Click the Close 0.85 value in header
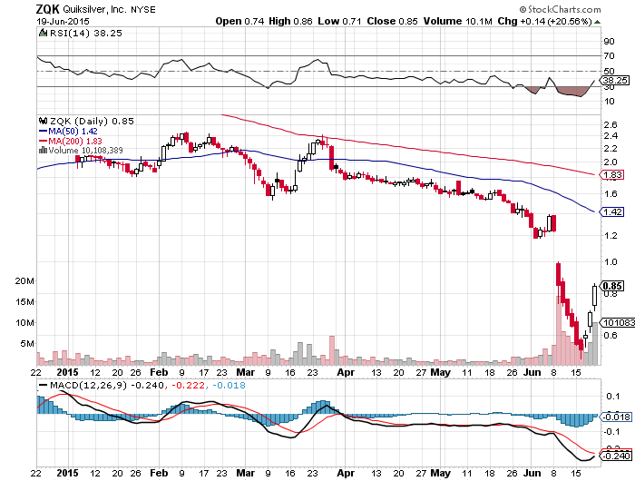The image size is (635, 481). (392, 21)
